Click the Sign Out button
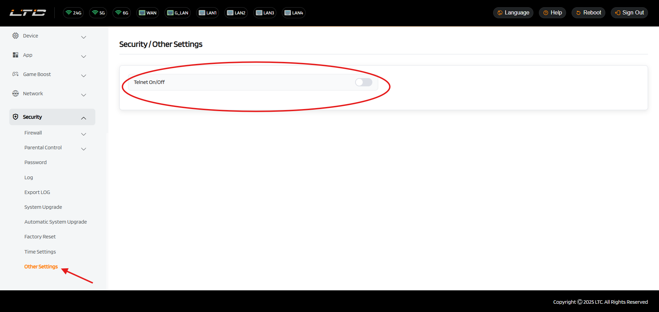This screenshot has height=312, width=659. pos(629,13)
